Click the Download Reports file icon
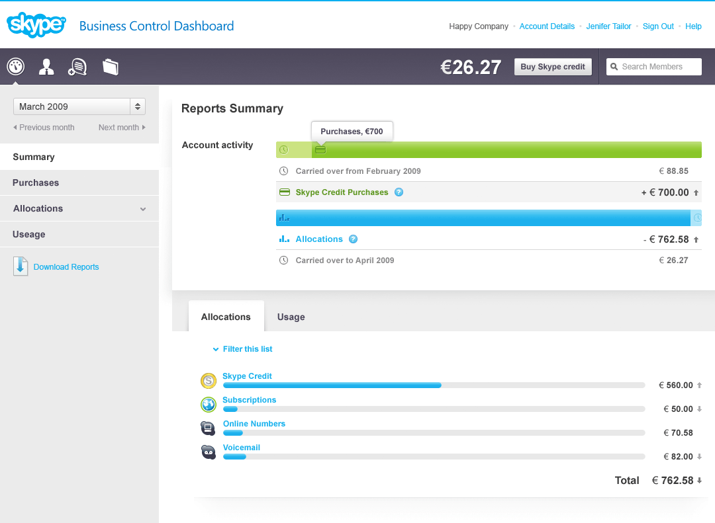Viewport: 715px width, 523px height. pos(21,266)
